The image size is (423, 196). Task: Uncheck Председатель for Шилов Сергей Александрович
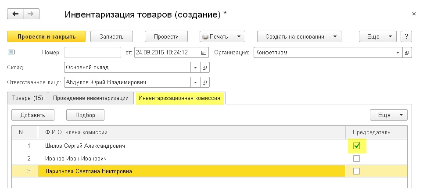pyautogui.click(x=356, y=146)
